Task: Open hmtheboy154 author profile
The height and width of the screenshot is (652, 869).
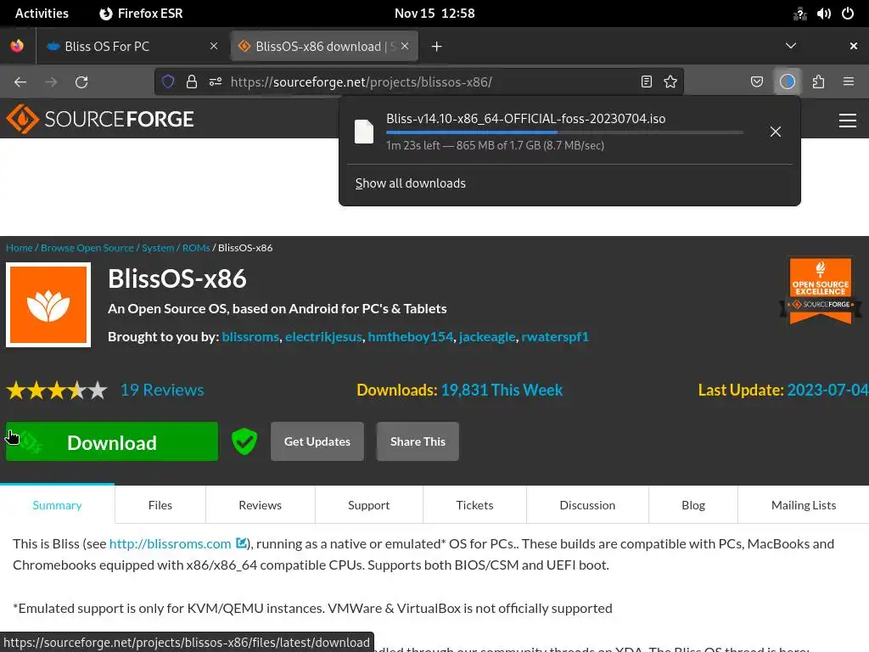Action: [x=411, y=337]
